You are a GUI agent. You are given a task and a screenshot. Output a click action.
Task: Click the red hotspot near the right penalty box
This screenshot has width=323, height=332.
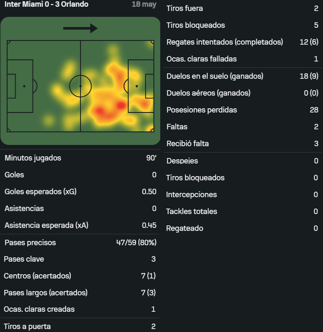(x=121, y=105)
